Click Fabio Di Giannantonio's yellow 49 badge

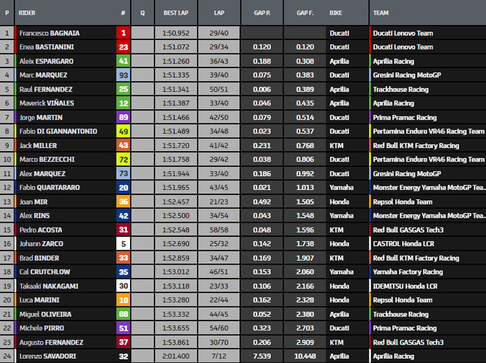[123, 132]
